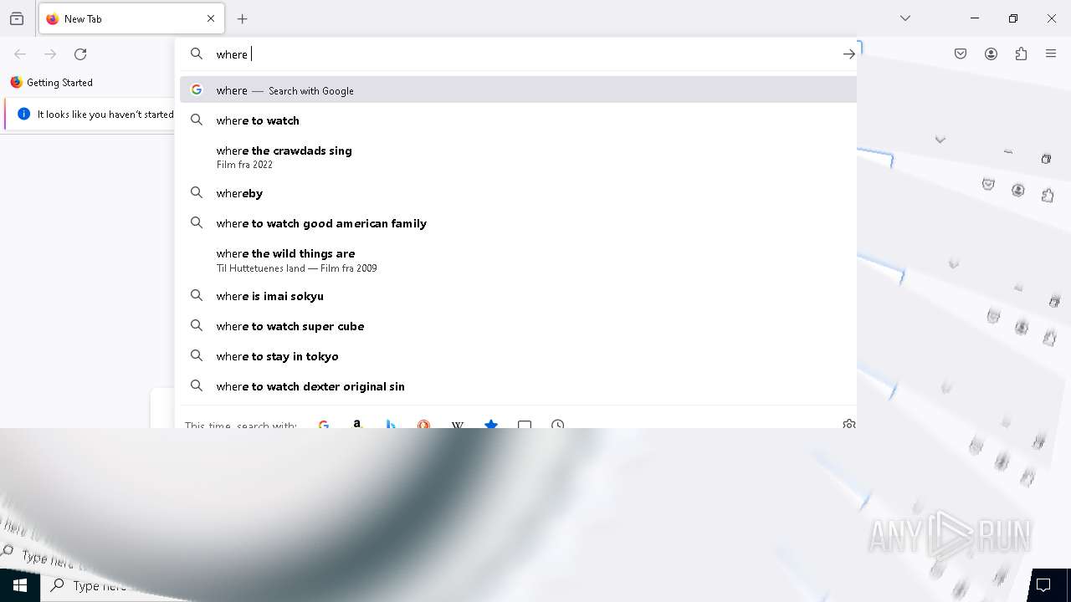The image size is (1071, 602).
Task: Open the Getting Started bookmark
Action: pyautogui.click(x=51, y=82)
